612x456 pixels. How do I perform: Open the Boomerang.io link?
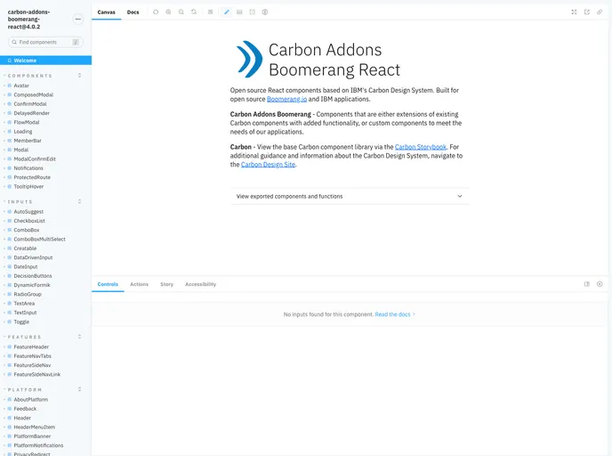tap(286, 99)
